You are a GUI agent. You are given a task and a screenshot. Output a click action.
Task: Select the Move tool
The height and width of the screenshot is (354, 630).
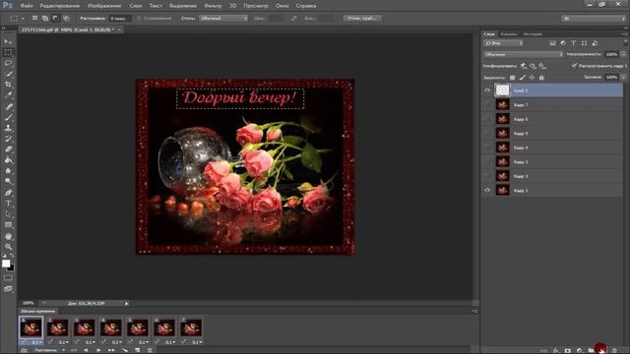(8, 41)
